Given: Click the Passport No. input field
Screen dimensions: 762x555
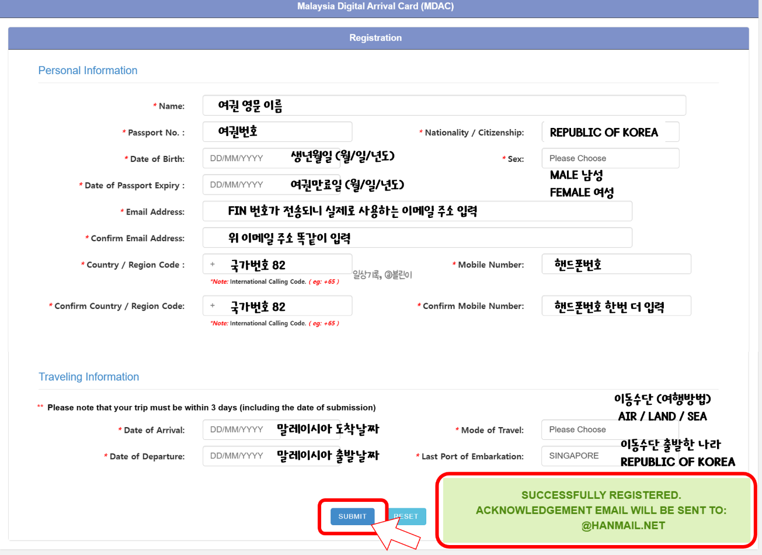Looking at the screenshot, I should tap(277, 132).
